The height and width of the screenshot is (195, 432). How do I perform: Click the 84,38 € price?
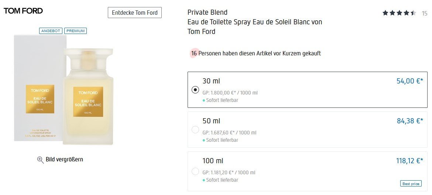tap(409, 121)
